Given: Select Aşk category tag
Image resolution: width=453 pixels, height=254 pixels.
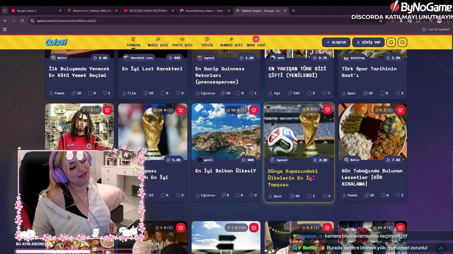Looking at the screenshot, I should tap(274, 93).
